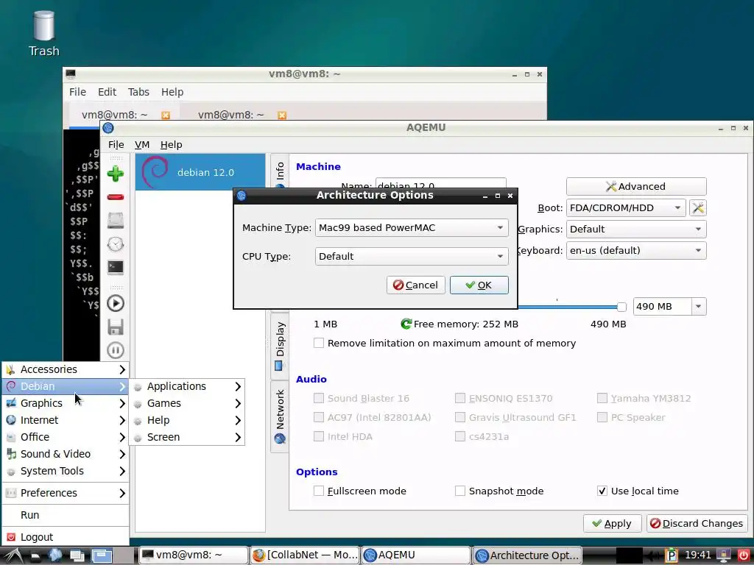754x565 pixels.
Task: Open the Edit menu in terminal window
Action: pos(107,92)
